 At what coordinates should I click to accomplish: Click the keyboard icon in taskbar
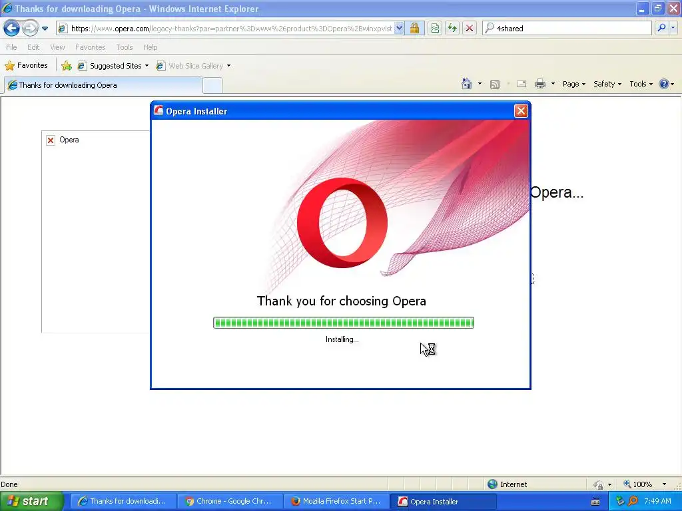pos(595,502)
